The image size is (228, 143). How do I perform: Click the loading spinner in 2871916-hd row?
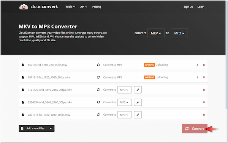(197, 77)
